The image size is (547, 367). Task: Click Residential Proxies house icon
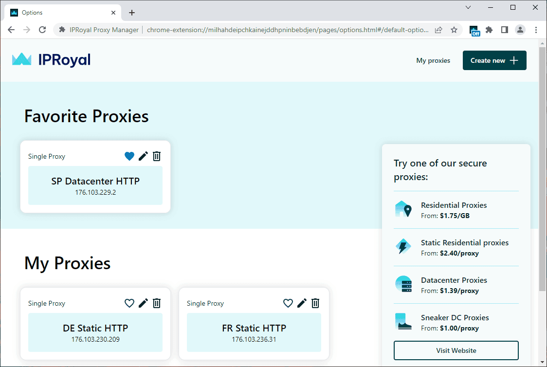(403, 209)
